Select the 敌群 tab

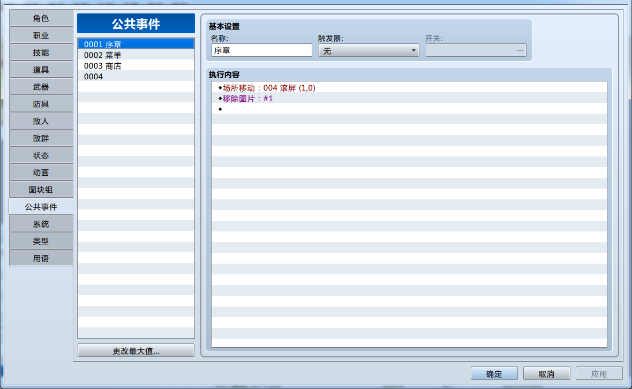tap(41, 138)
